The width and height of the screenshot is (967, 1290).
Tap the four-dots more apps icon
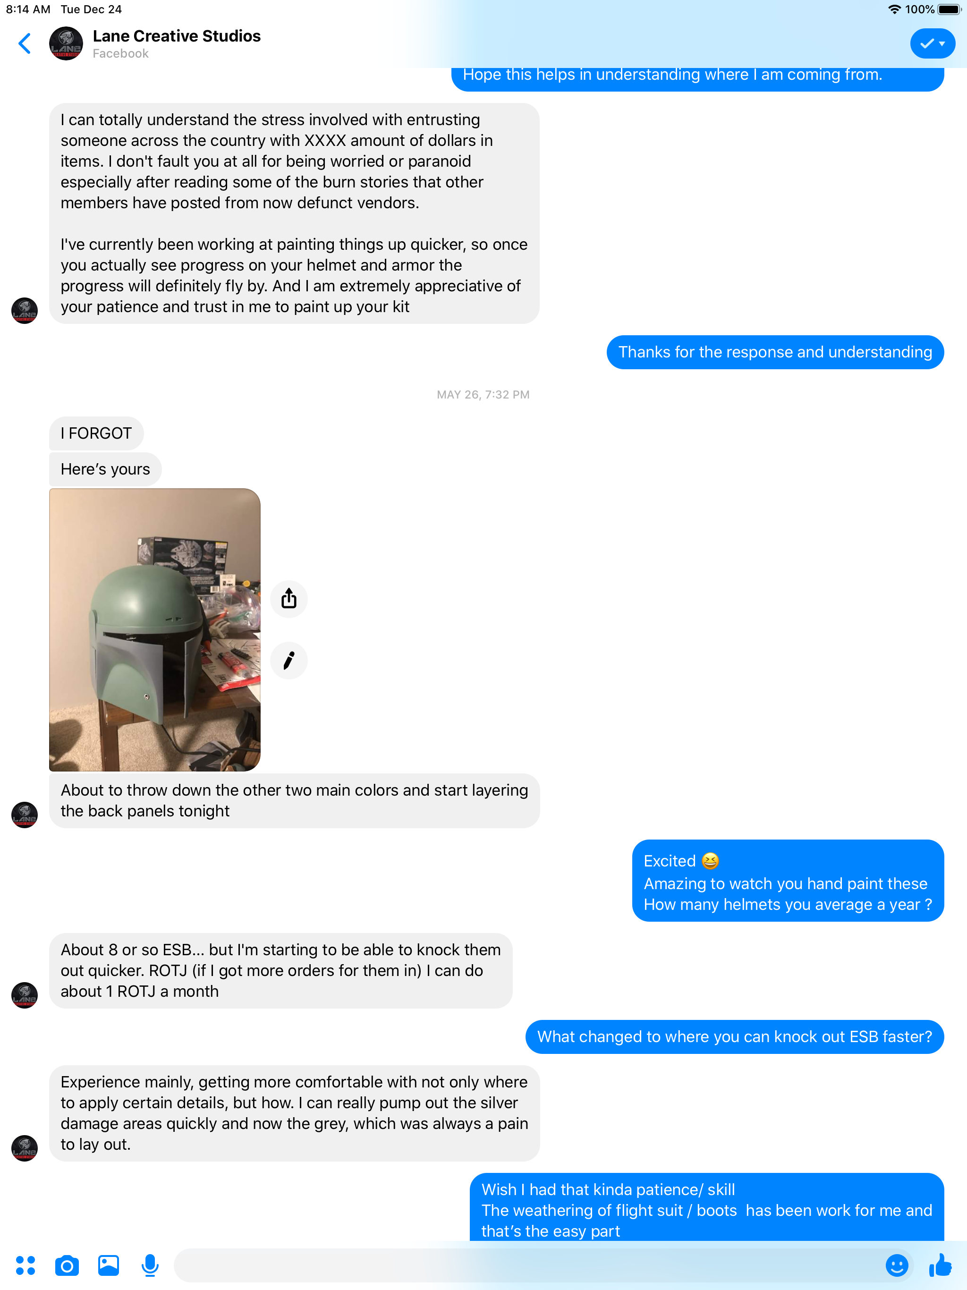coord(25,1265)
